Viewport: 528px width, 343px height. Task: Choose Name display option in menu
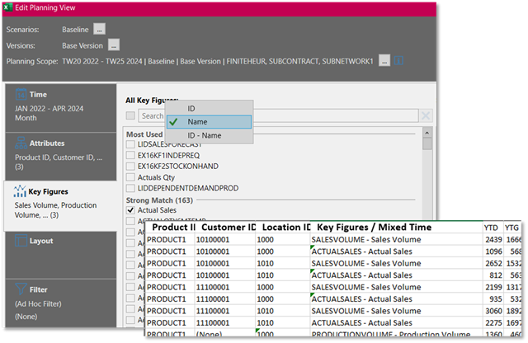210,122
